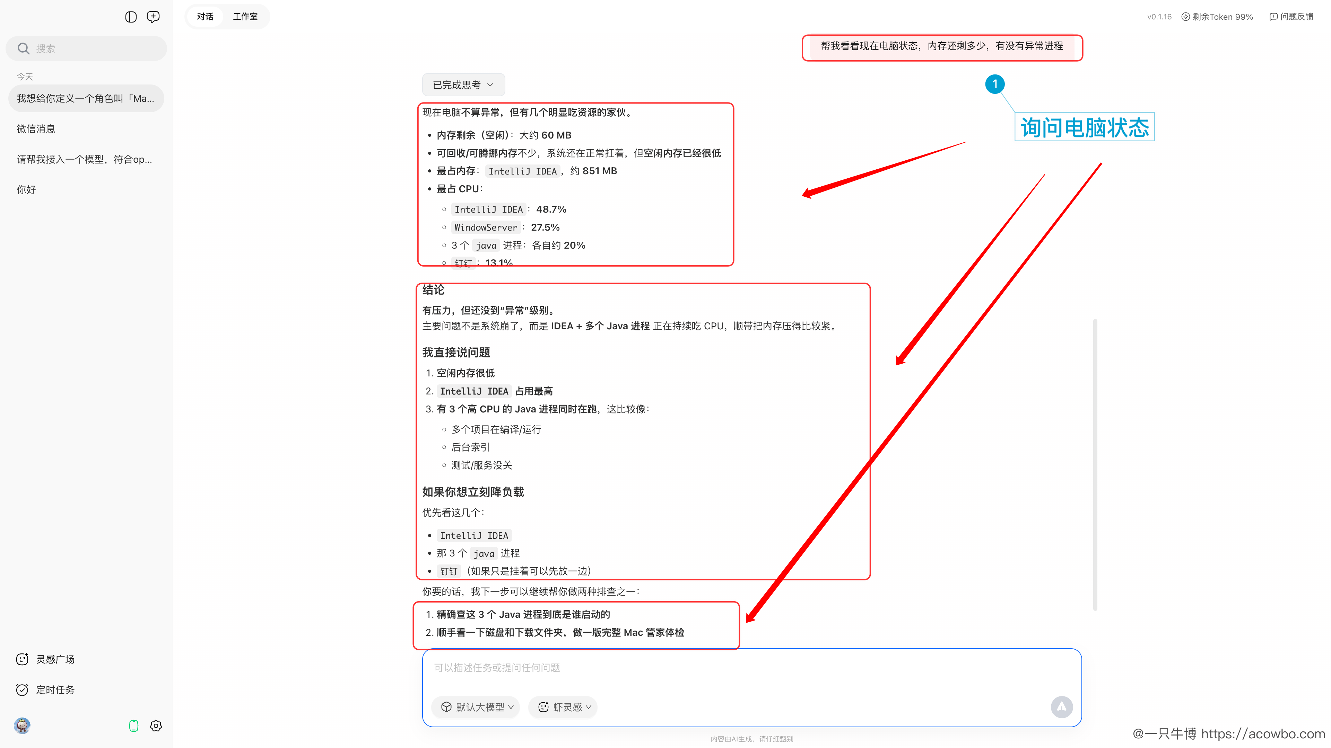
Task: Switch to the 工作室 tab
Action: (245, 17)
